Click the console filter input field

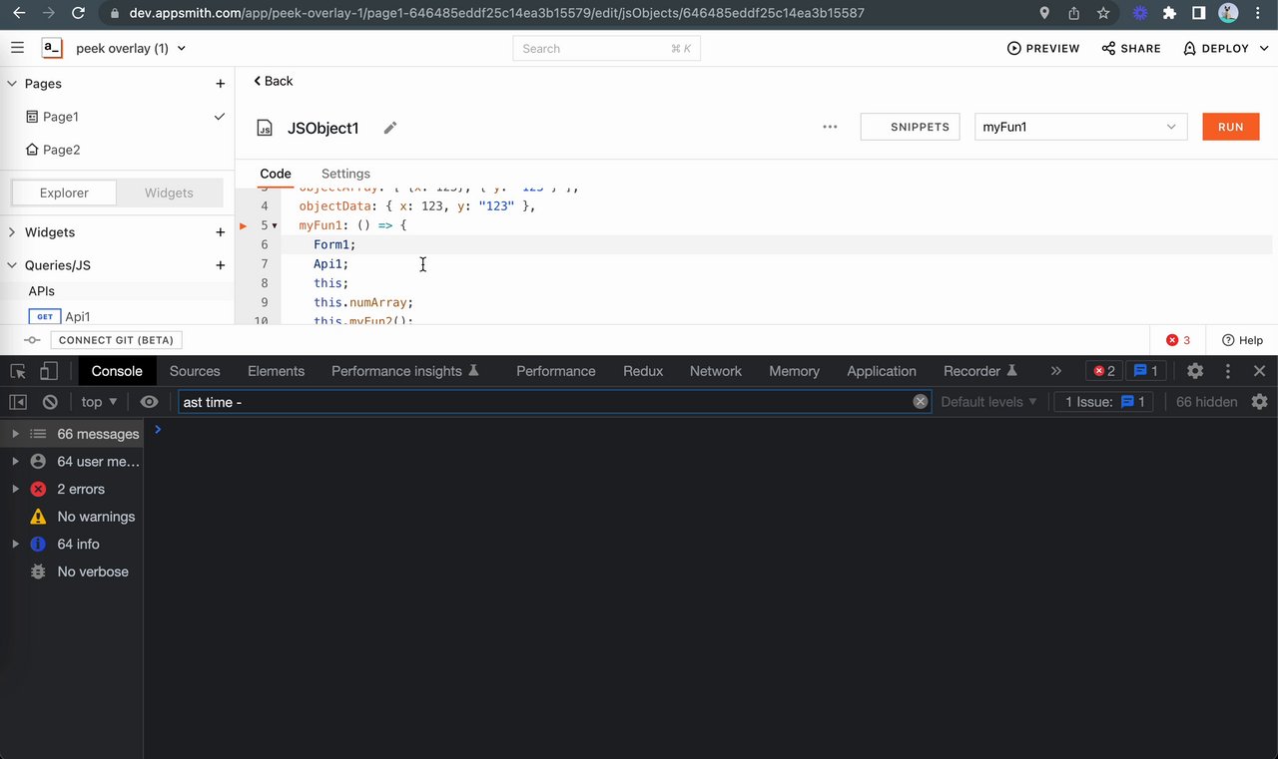click(x=544, y=402)
